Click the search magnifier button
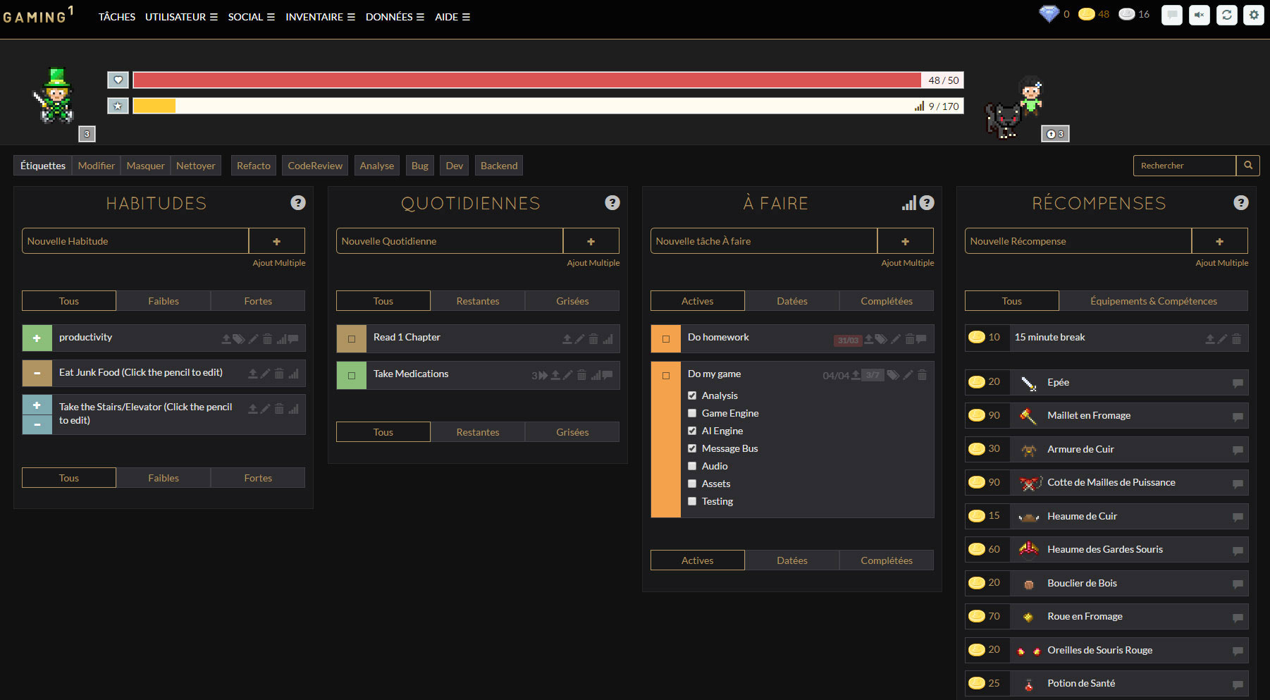 [1247, 166]
